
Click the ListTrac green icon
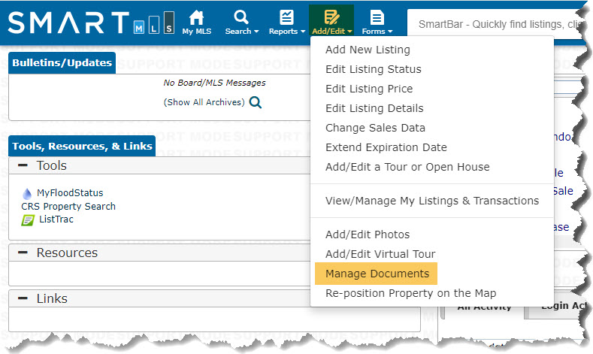(28, 219)
